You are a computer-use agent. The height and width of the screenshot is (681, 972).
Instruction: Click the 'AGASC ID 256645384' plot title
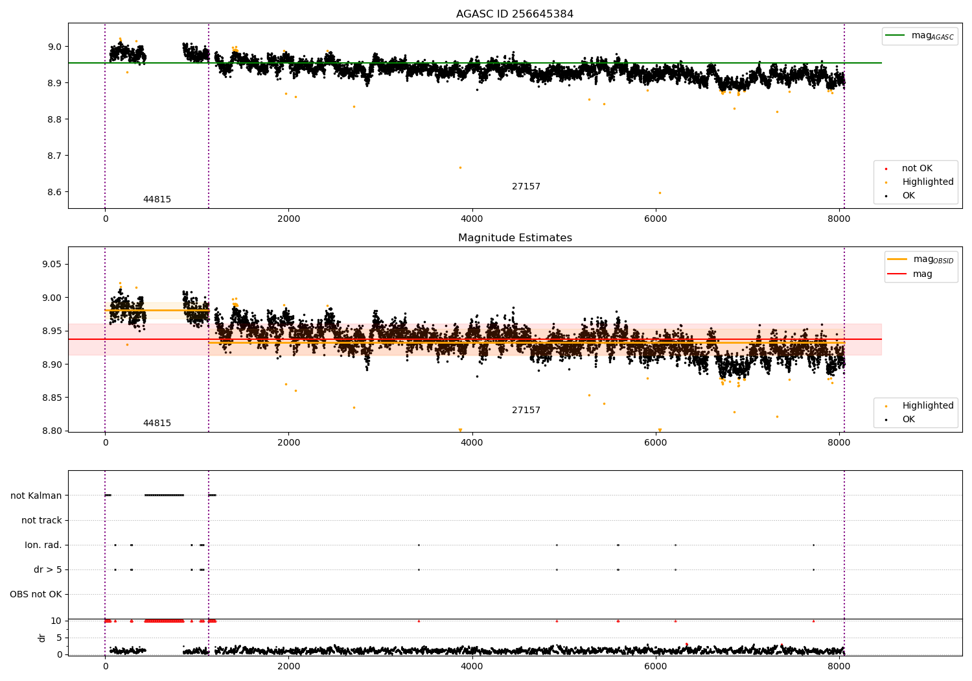click(515, 14)
